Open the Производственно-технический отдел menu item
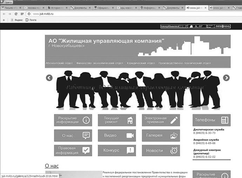Image resolution: width=242 pixels, height=178 pixels. (x=184, y=63)
